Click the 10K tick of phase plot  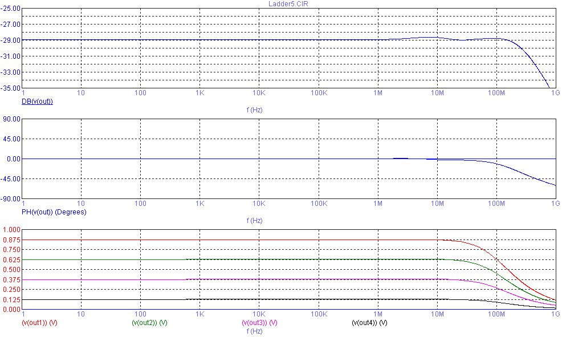pos(259,204)
